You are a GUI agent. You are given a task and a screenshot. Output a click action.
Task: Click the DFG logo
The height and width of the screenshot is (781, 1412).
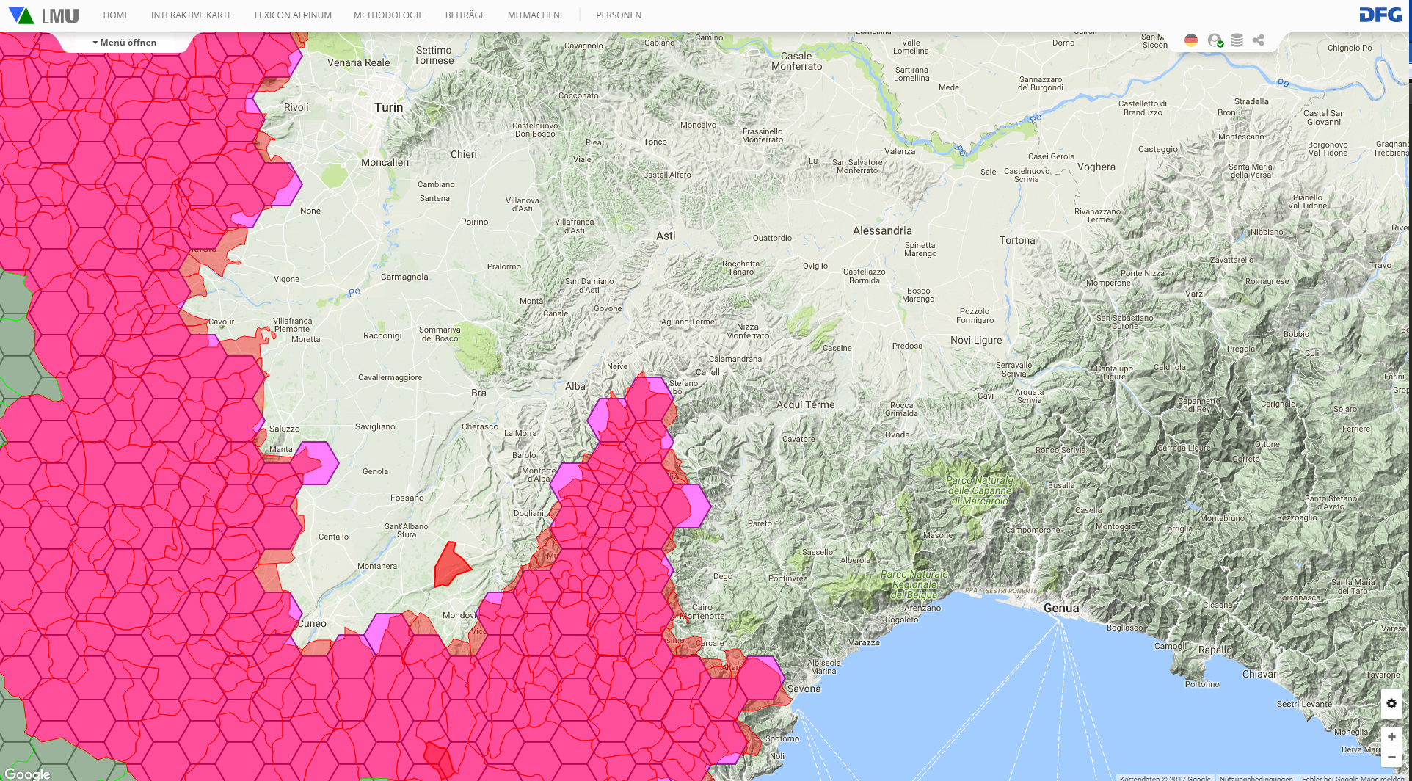point(1380,15)
